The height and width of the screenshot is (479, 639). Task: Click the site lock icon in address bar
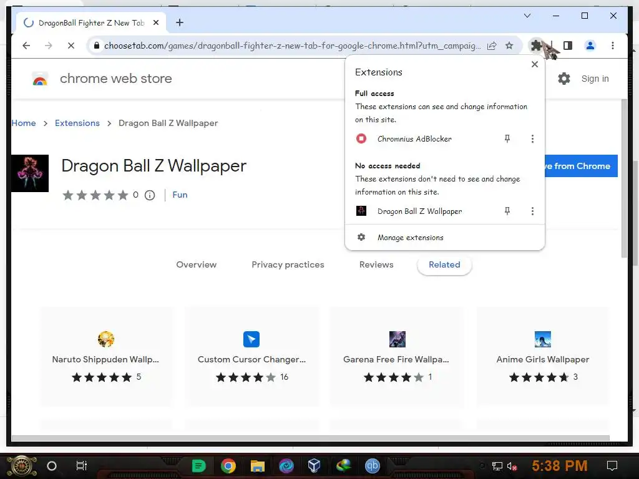click(97, 46)
